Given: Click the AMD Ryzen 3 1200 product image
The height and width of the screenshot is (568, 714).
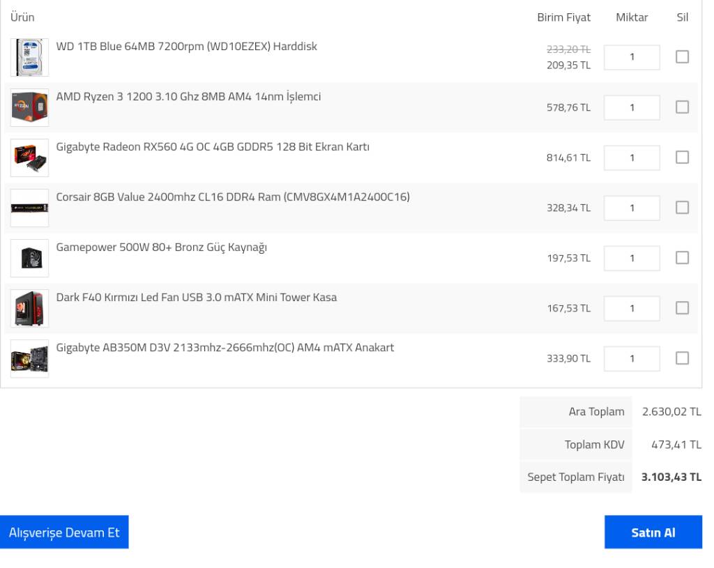Looking at the screenshot, I should (29, 107).
